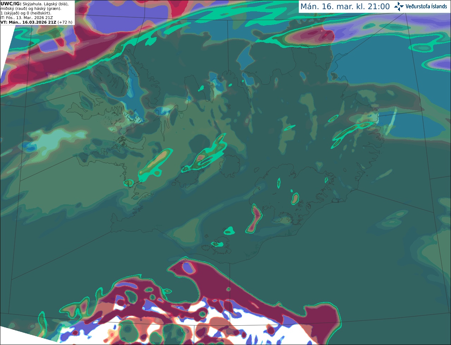Click the '1 (skýjað) og 0 (heiðskírt)' legend line
Screen dimensions: 451x345
(26, 13)
